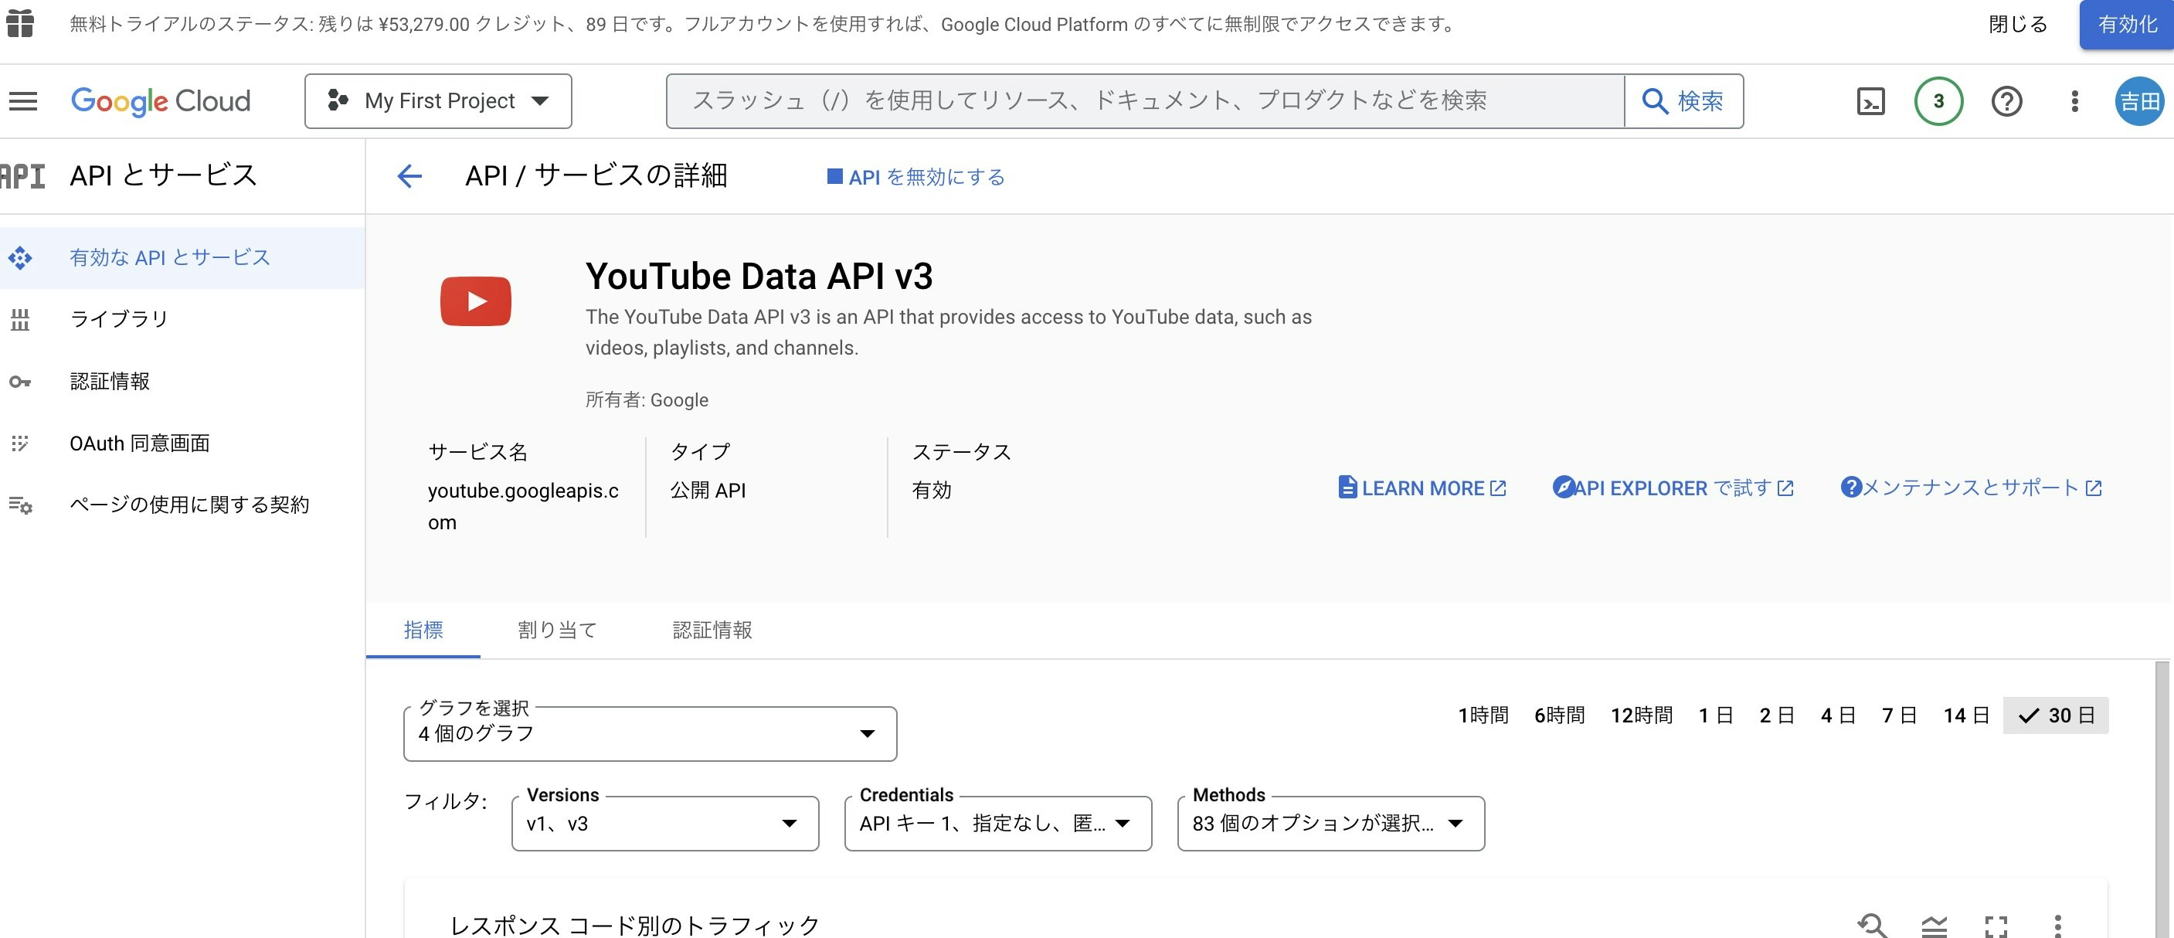Image resolution: width=2174 pixels, height=938 pixels.
Task: Open the chart zoom reset icon
Action: click(x=1873, y=925)
